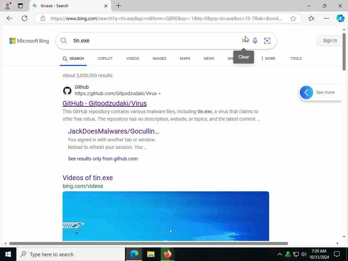Go back with the back arrow
Screen dimensions: 348x261
(9, 18)
